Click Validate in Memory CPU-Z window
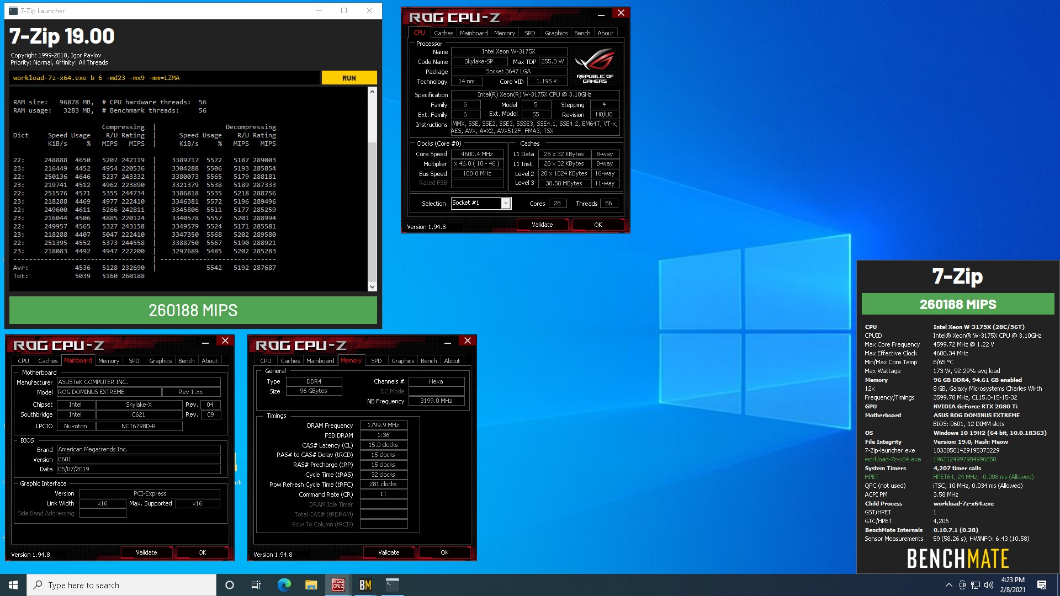Image resolution: width=1060 pixels, height=596 pixels. click(x=389, y=552)
